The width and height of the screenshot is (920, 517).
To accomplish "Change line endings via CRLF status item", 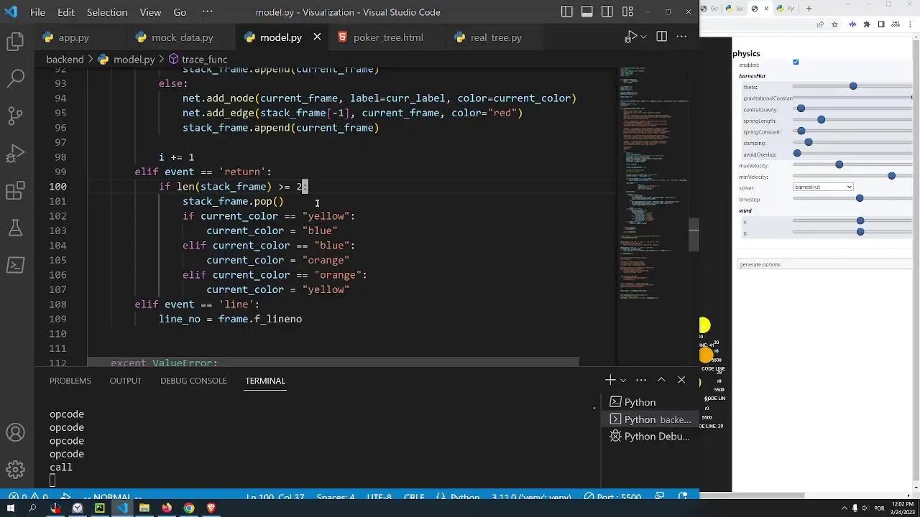I will coord(415,496).
